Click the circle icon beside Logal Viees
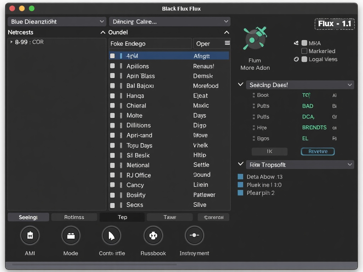 coord(296,59)
